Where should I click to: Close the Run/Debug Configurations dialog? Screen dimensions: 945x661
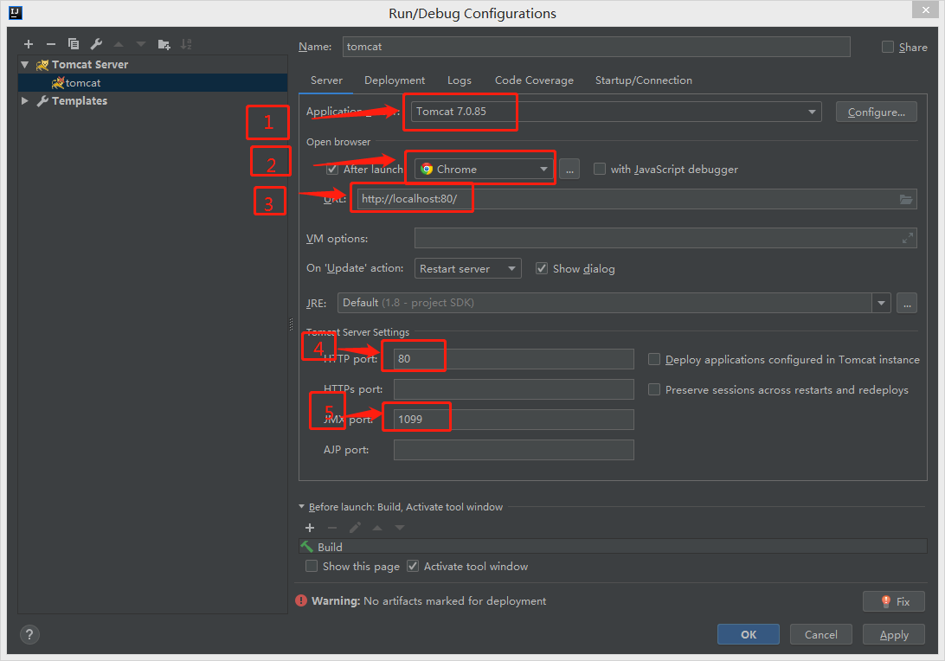coord(925,9)
